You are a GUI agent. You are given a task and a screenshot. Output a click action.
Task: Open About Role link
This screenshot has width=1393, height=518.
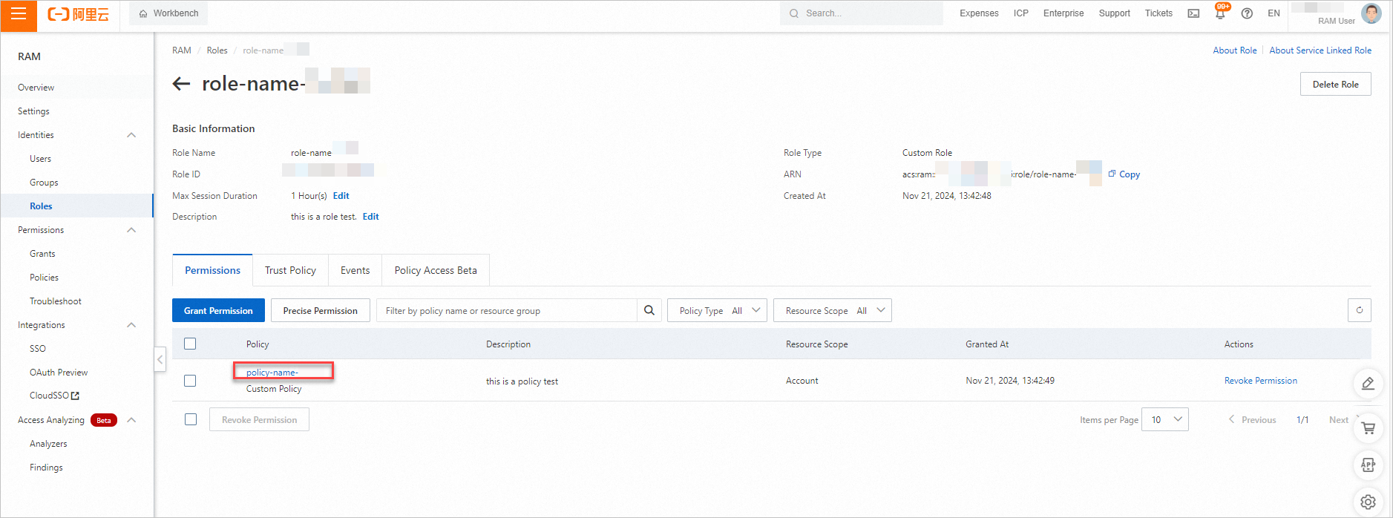coord(1235,50)
